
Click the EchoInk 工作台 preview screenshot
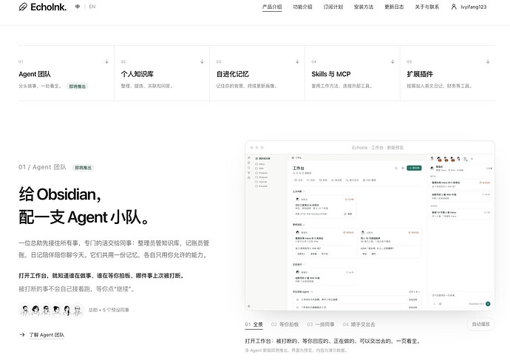coord(370,225)
